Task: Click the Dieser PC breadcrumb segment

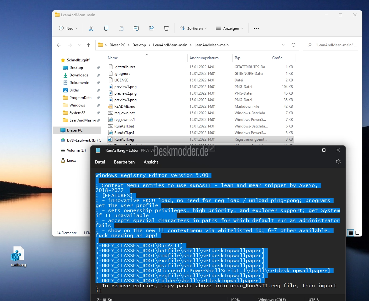Action: pos(117,45)
